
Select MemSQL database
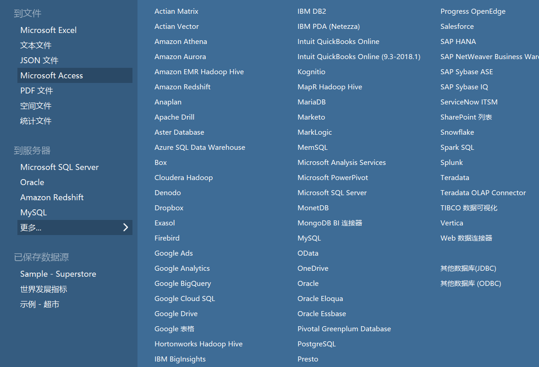[x=313, y=148]
